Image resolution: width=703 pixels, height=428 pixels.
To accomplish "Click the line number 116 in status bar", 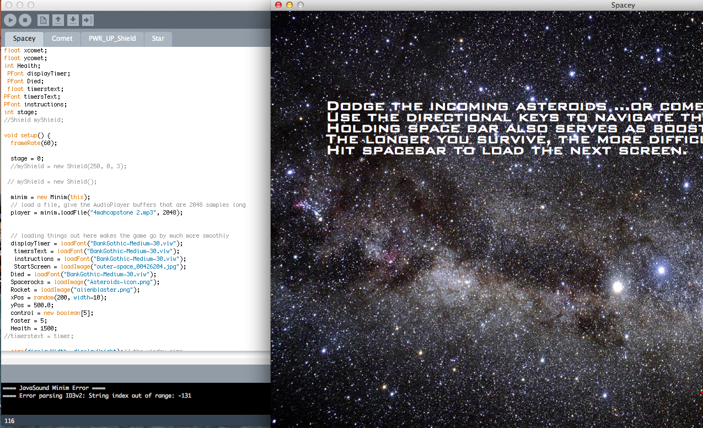I will click(x=9, y=421).
